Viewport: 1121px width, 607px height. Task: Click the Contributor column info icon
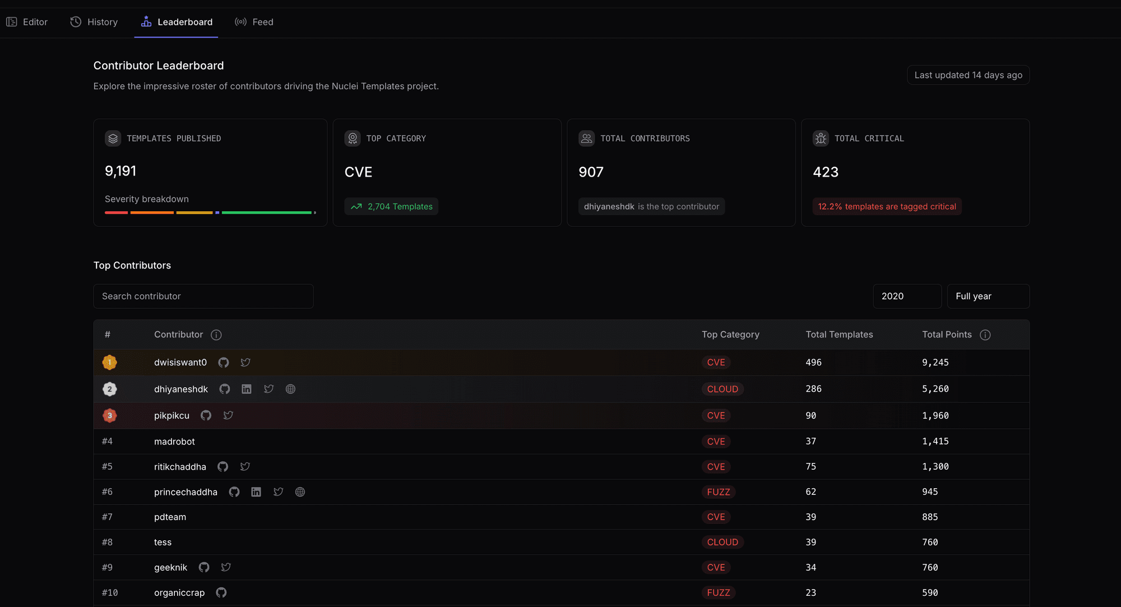(216, 335)
